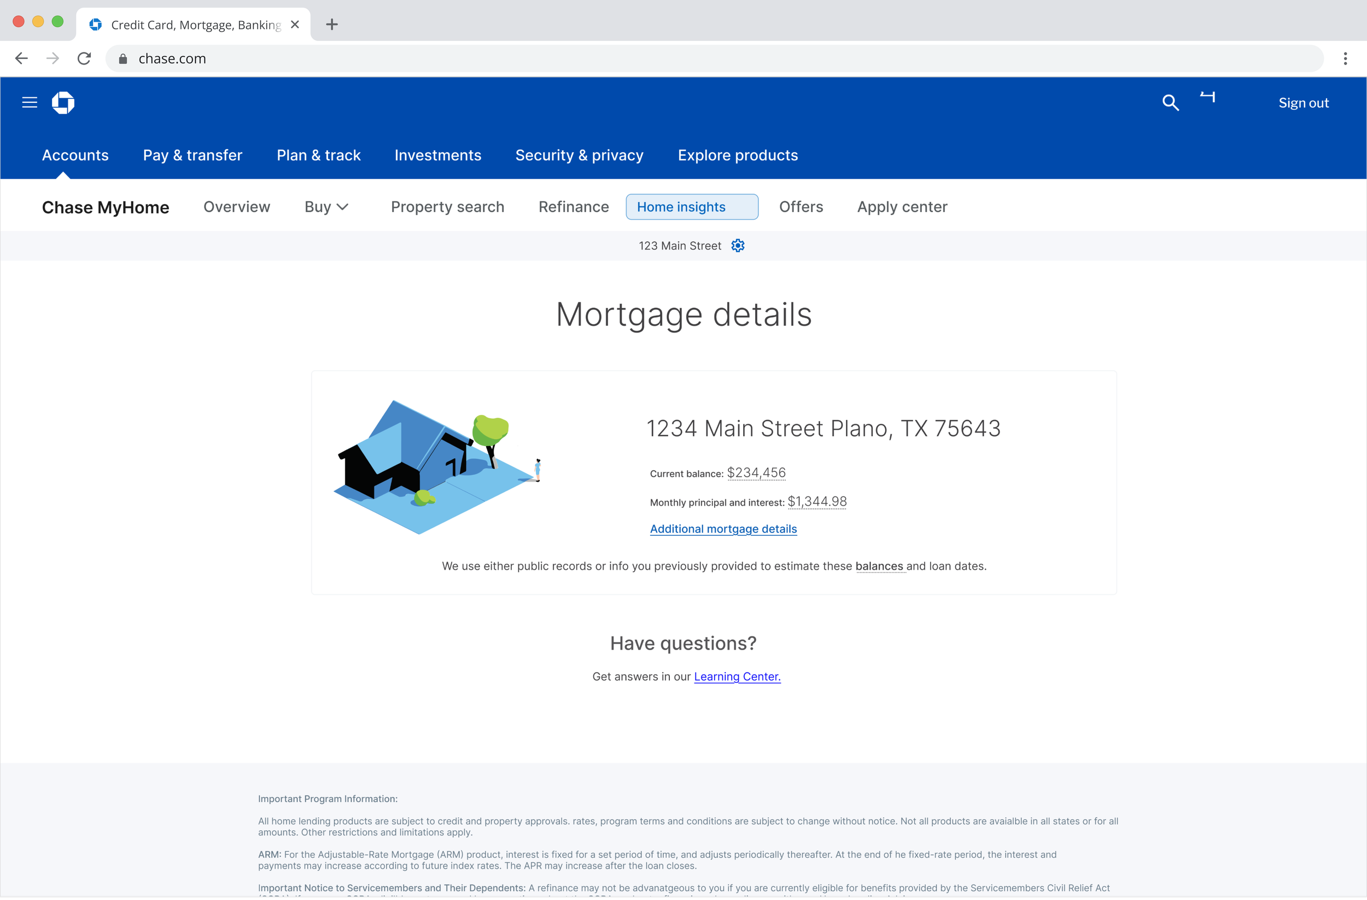Click the Have questions? heading
Viewport: 1367px width, 900px height.
[683, 643]
